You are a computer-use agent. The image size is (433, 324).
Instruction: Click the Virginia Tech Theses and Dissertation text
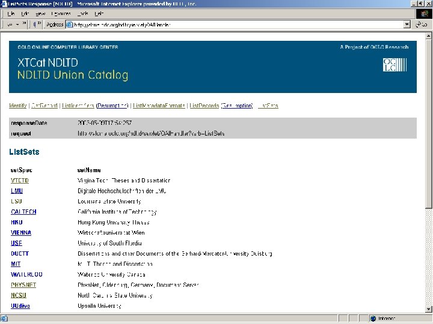pyautogui.click(x=124, y=181)
